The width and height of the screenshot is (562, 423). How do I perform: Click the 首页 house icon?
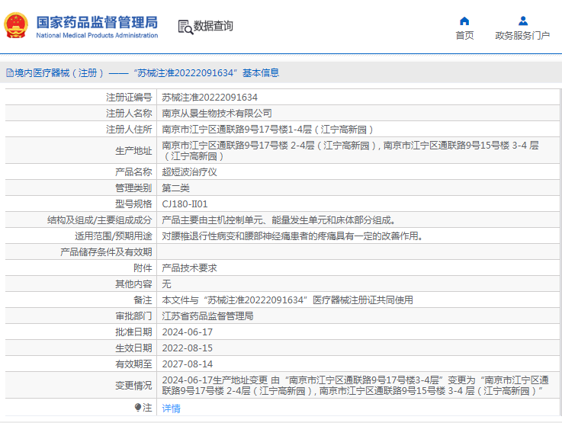pos(464,21)
